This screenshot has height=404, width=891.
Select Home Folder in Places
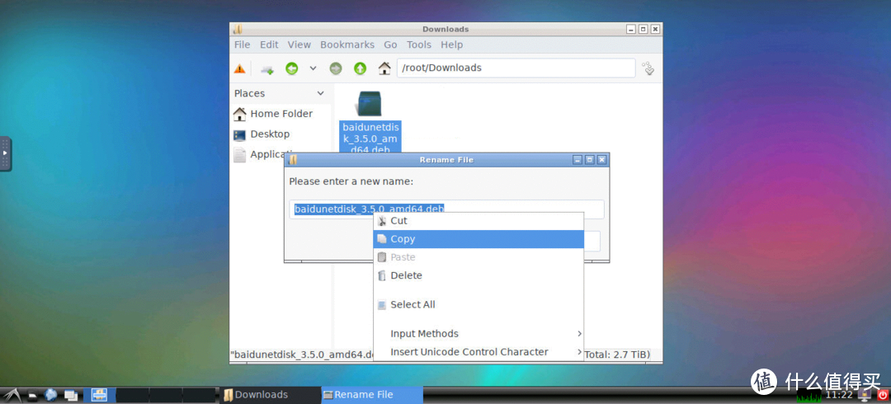(273, 114)
